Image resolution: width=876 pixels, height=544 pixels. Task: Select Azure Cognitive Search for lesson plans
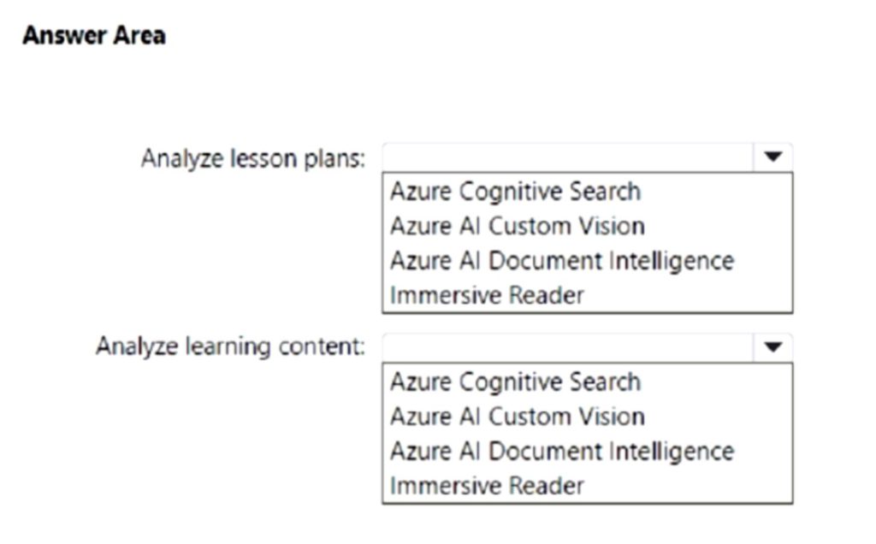coord(515,192)
